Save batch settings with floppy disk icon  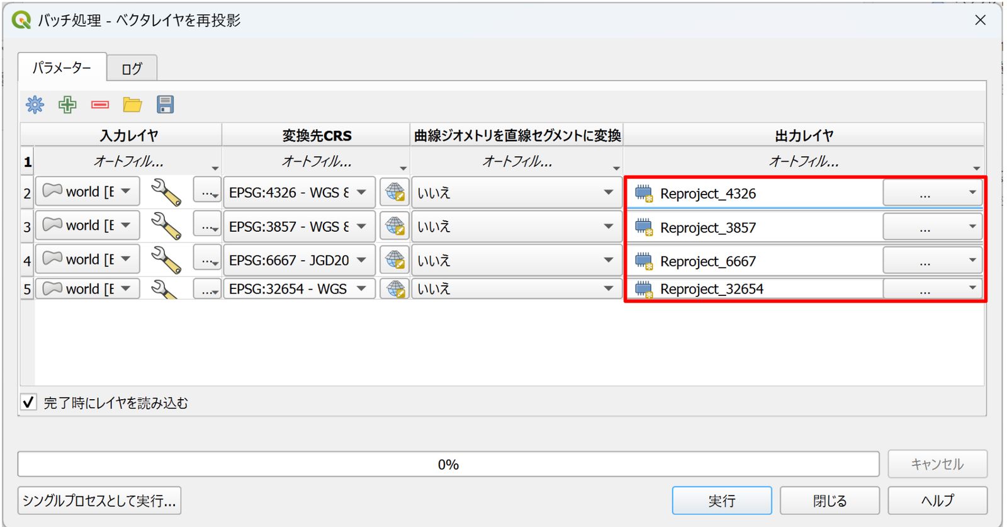click(x=166, y=105)
